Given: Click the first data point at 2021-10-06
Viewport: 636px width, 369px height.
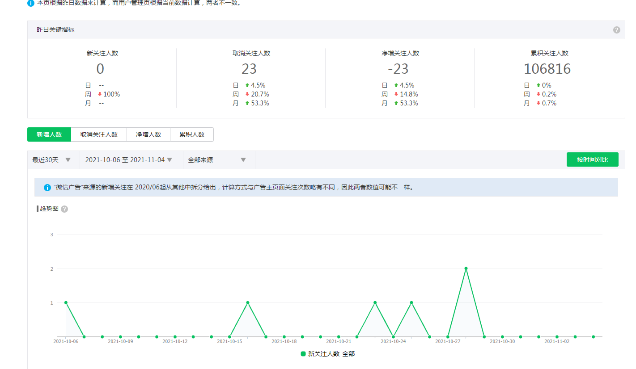Looking at the screenshot, I should click(66, 302).
